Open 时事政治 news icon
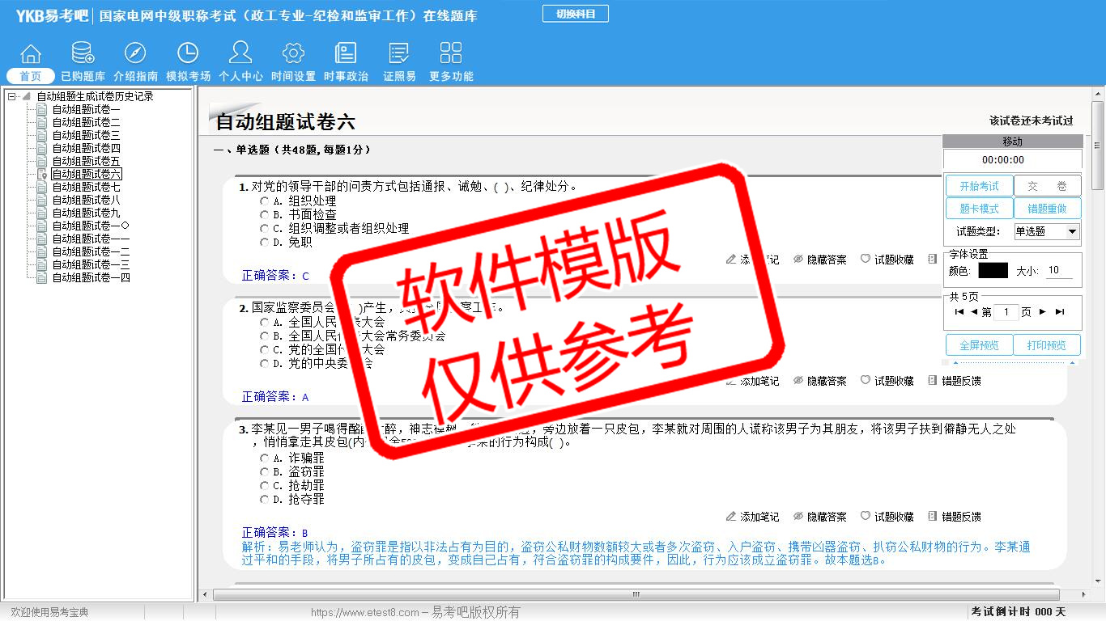This screenshot has width=1106, height=621. (x=346, y=54)
